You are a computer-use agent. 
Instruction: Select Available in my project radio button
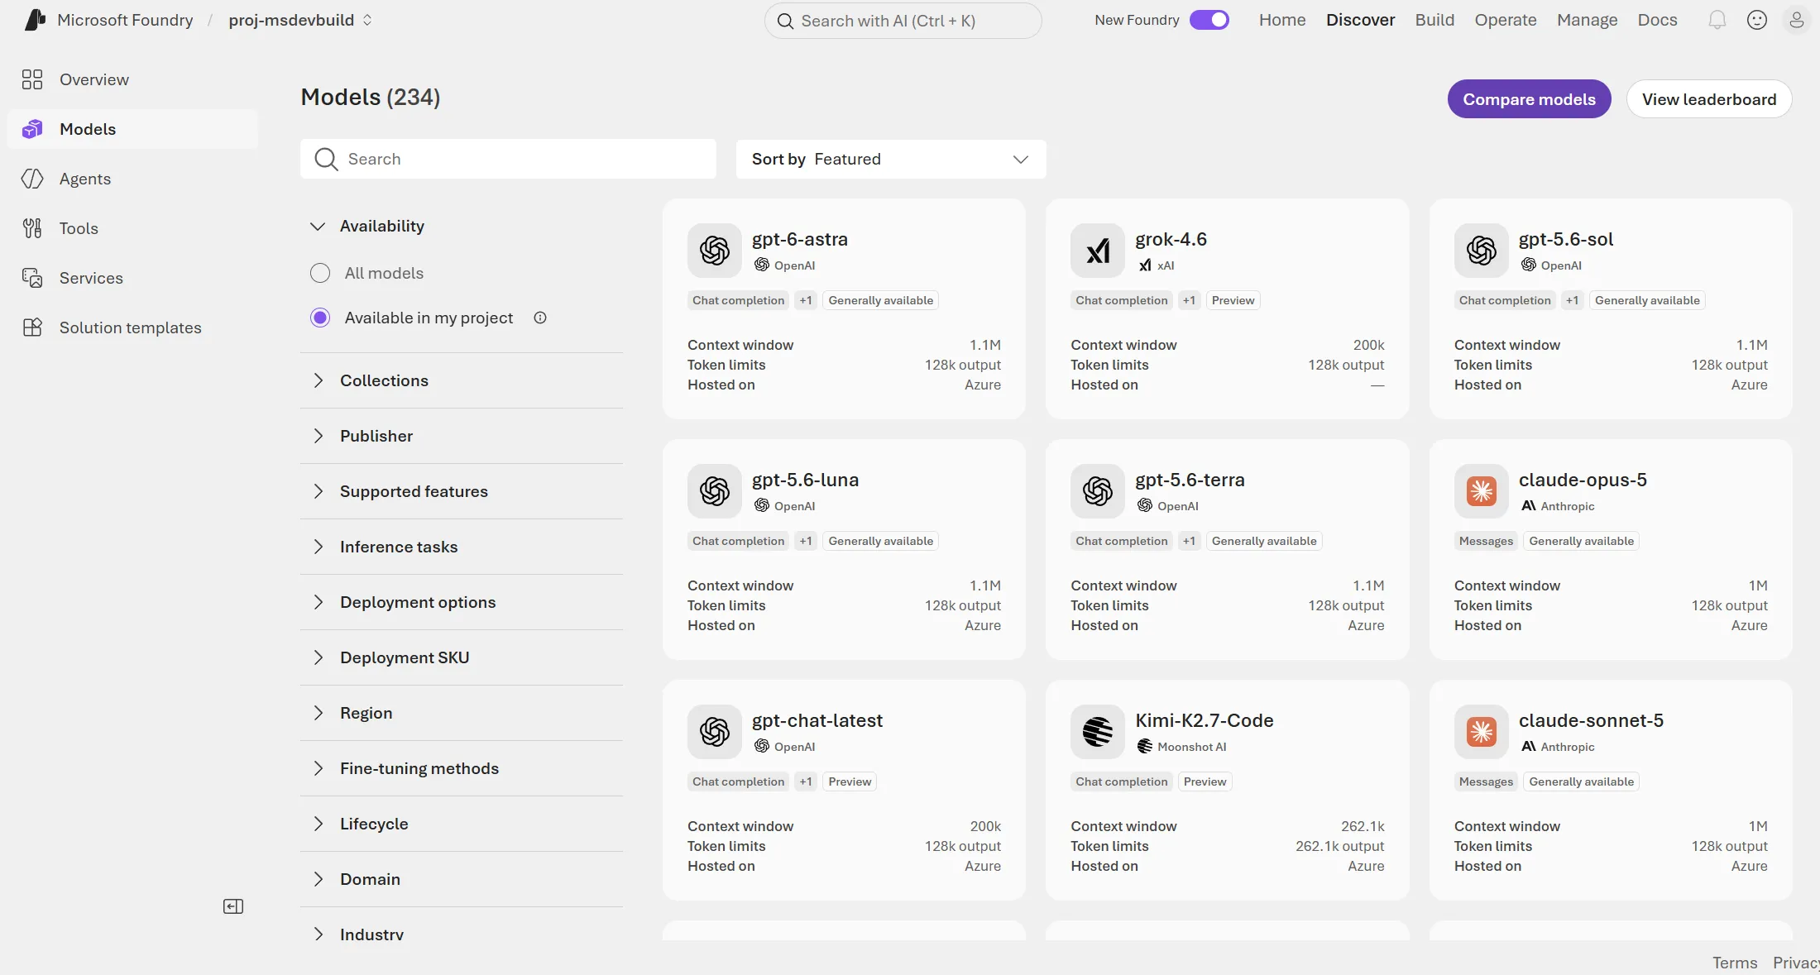pyautogui.click(x=320, y=318)
